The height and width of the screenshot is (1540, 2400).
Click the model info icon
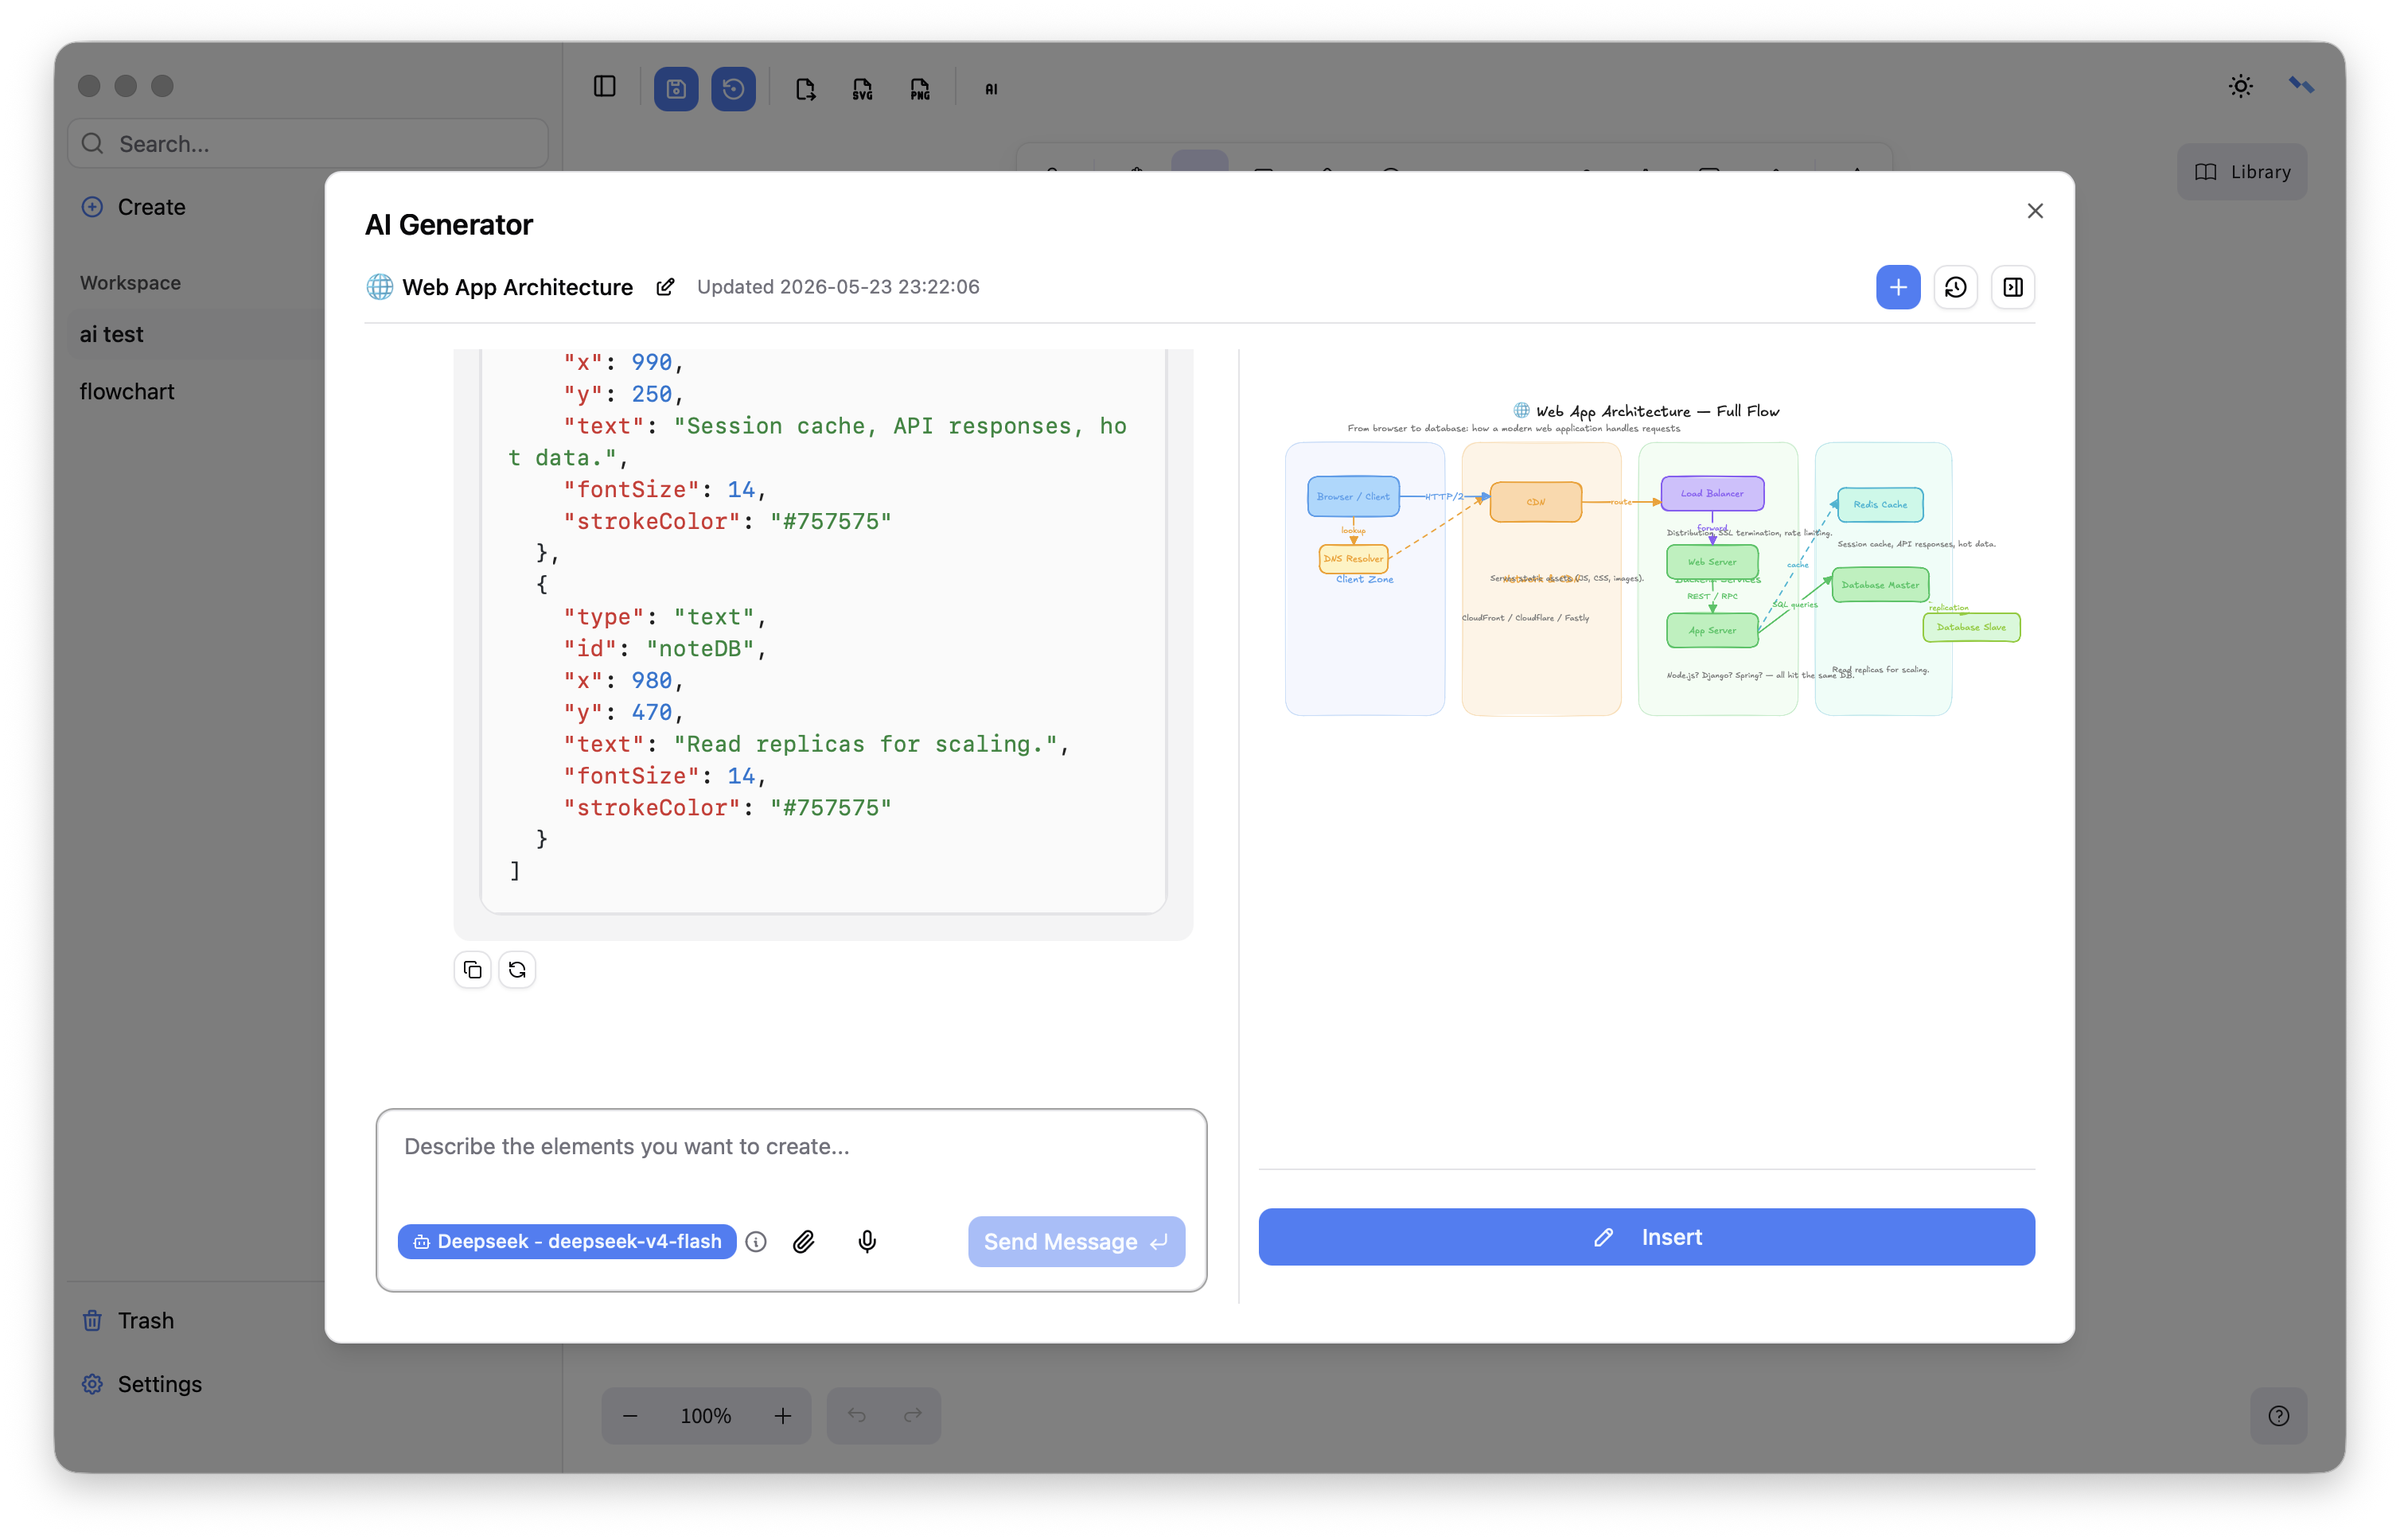tap(756, 1241)
